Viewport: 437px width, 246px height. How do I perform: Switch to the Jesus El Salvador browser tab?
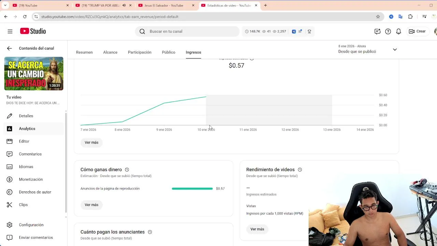coord(166,5)
